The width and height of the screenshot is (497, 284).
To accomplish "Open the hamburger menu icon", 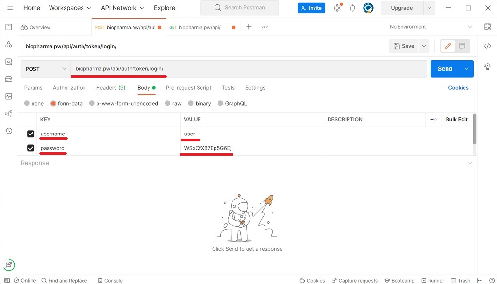I will pos(10,8).
